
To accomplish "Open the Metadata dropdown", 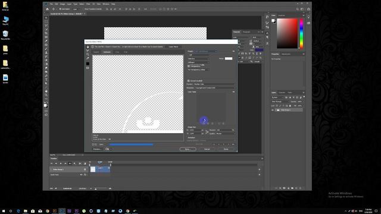I will pos(215,88).
